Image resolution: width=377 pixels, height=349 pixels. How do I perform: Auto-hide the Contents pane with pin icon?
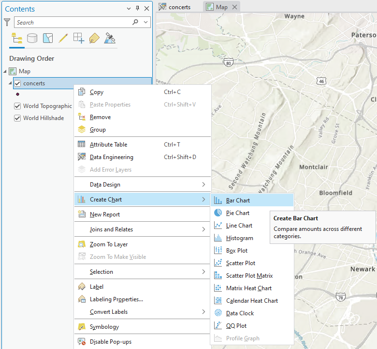pos(137,9)
